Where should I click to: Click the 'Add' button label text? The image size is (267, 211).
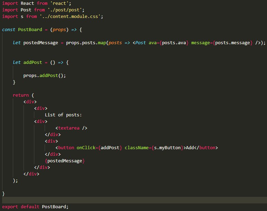[190, 148]
